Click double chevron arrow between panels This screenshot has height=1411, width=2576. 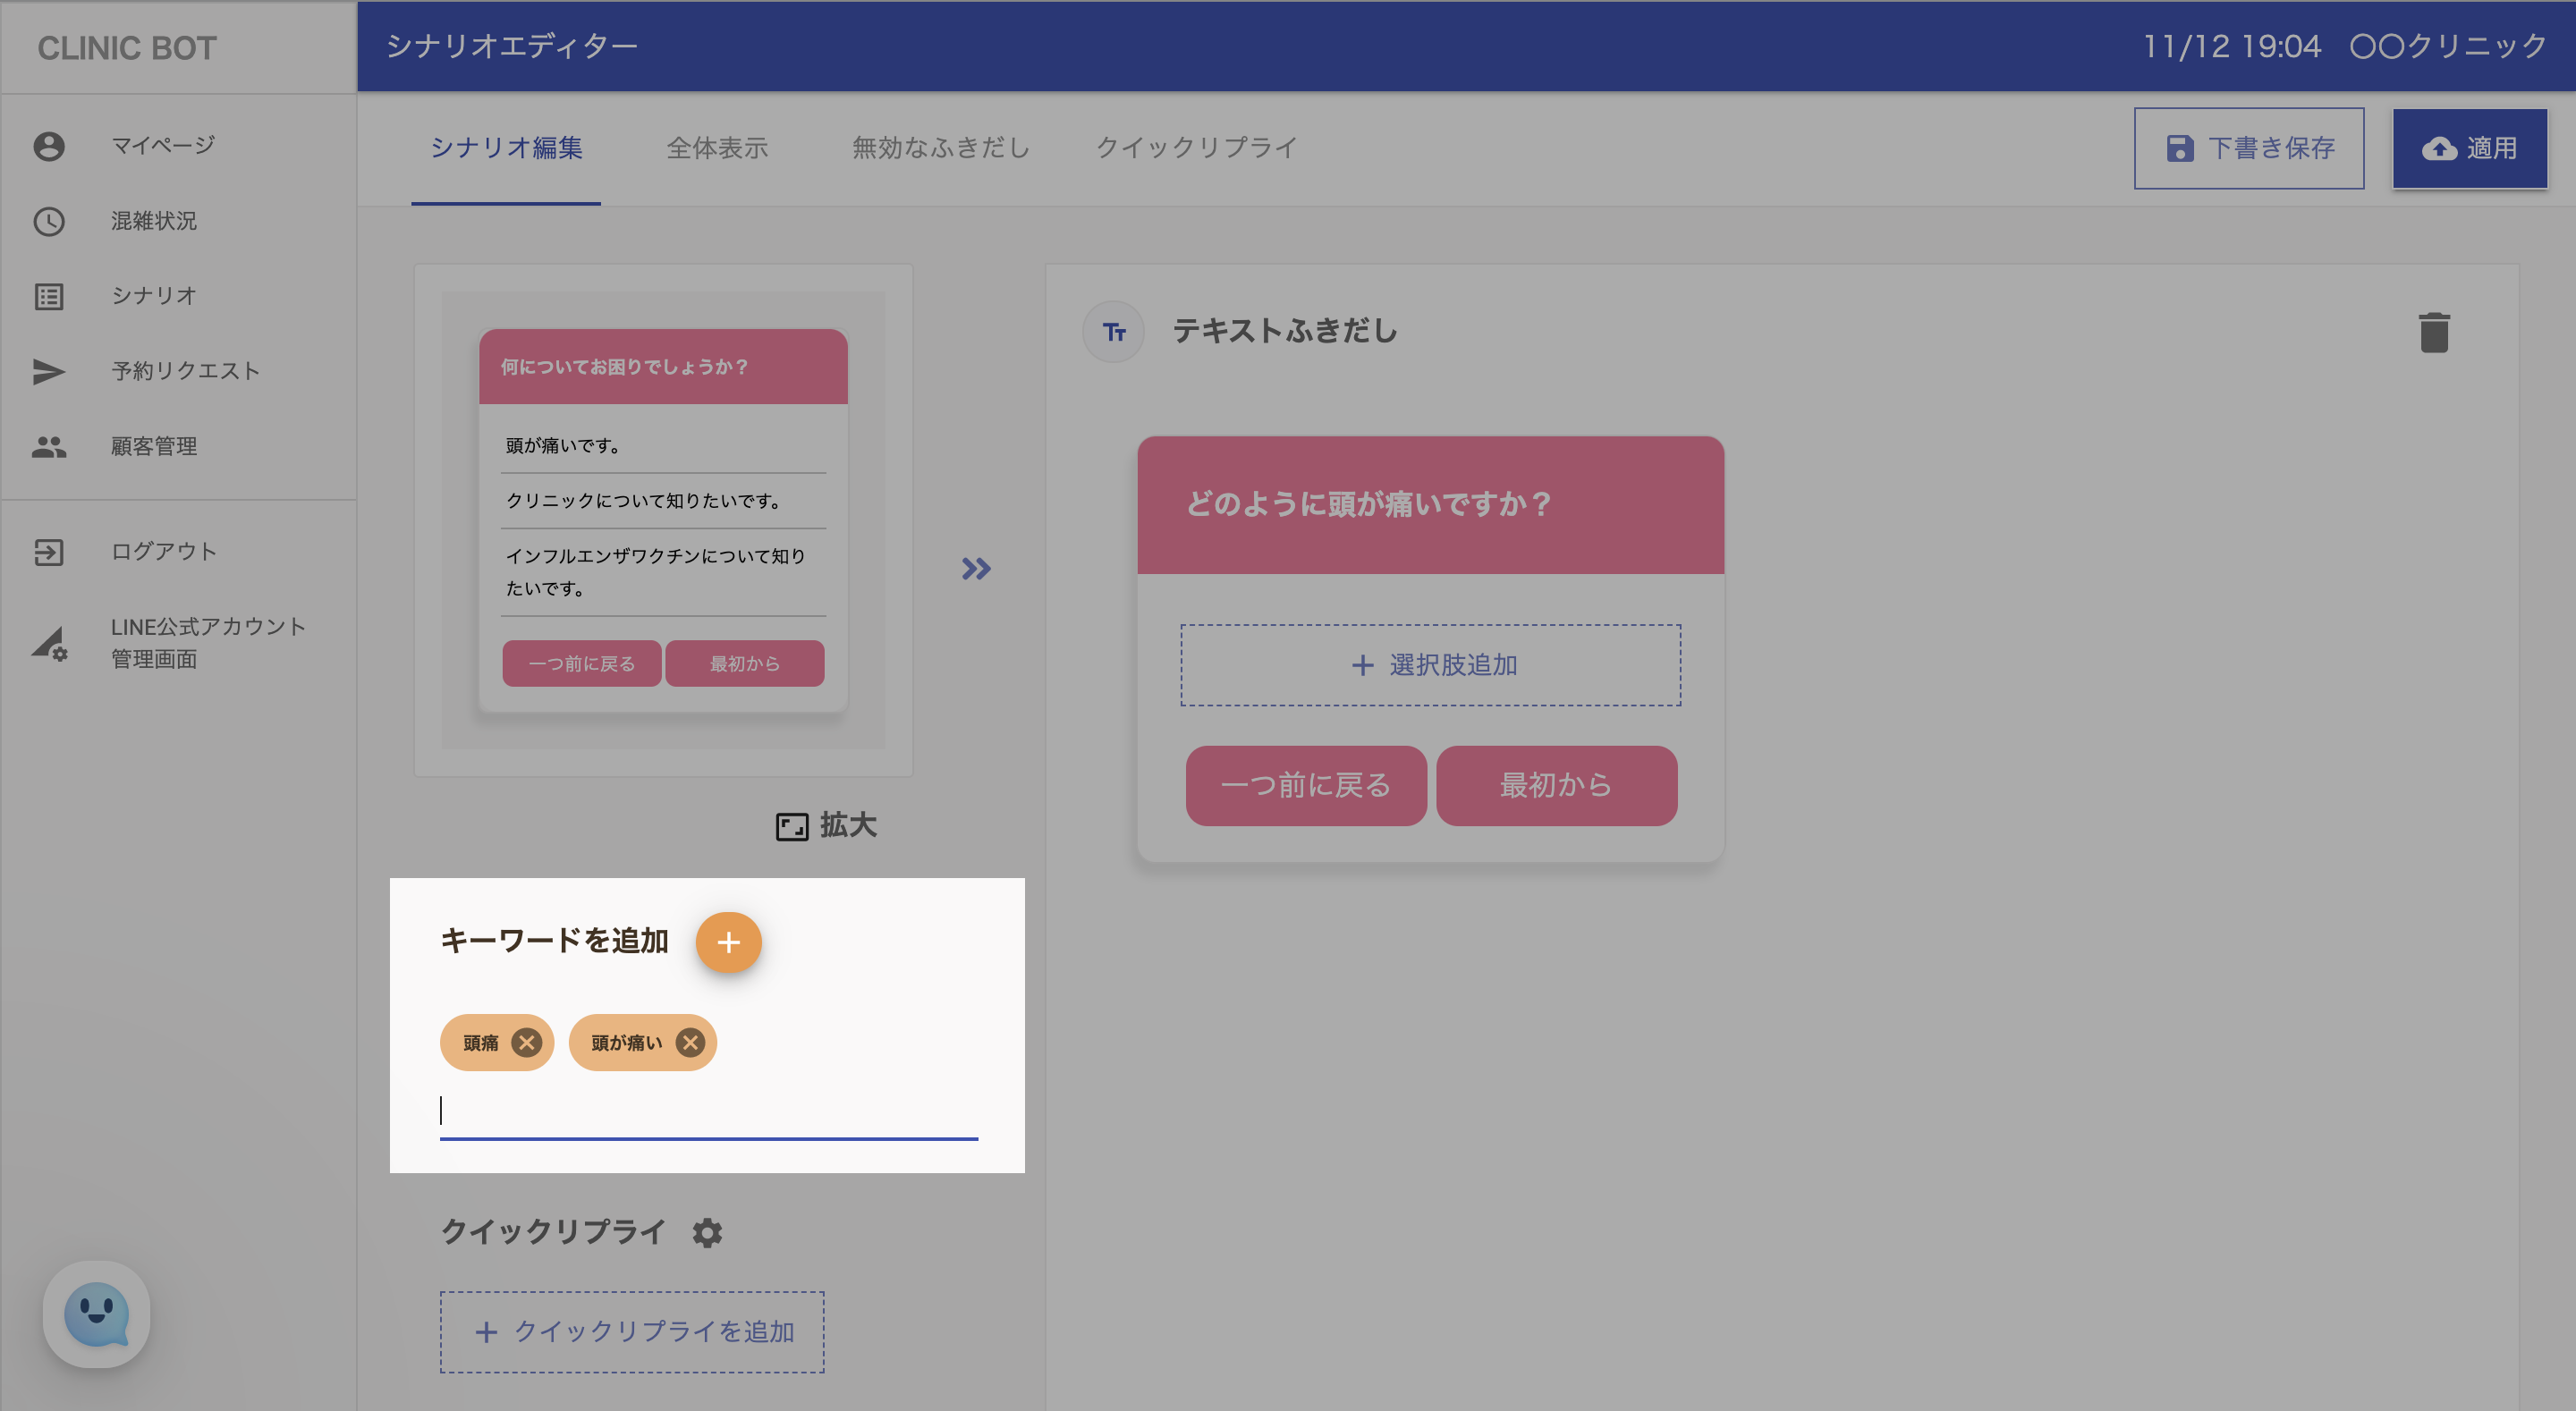click(x=976, y=569)
